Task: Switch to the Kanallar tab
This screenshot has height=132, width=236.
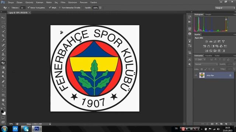Action: pos(209,56)
